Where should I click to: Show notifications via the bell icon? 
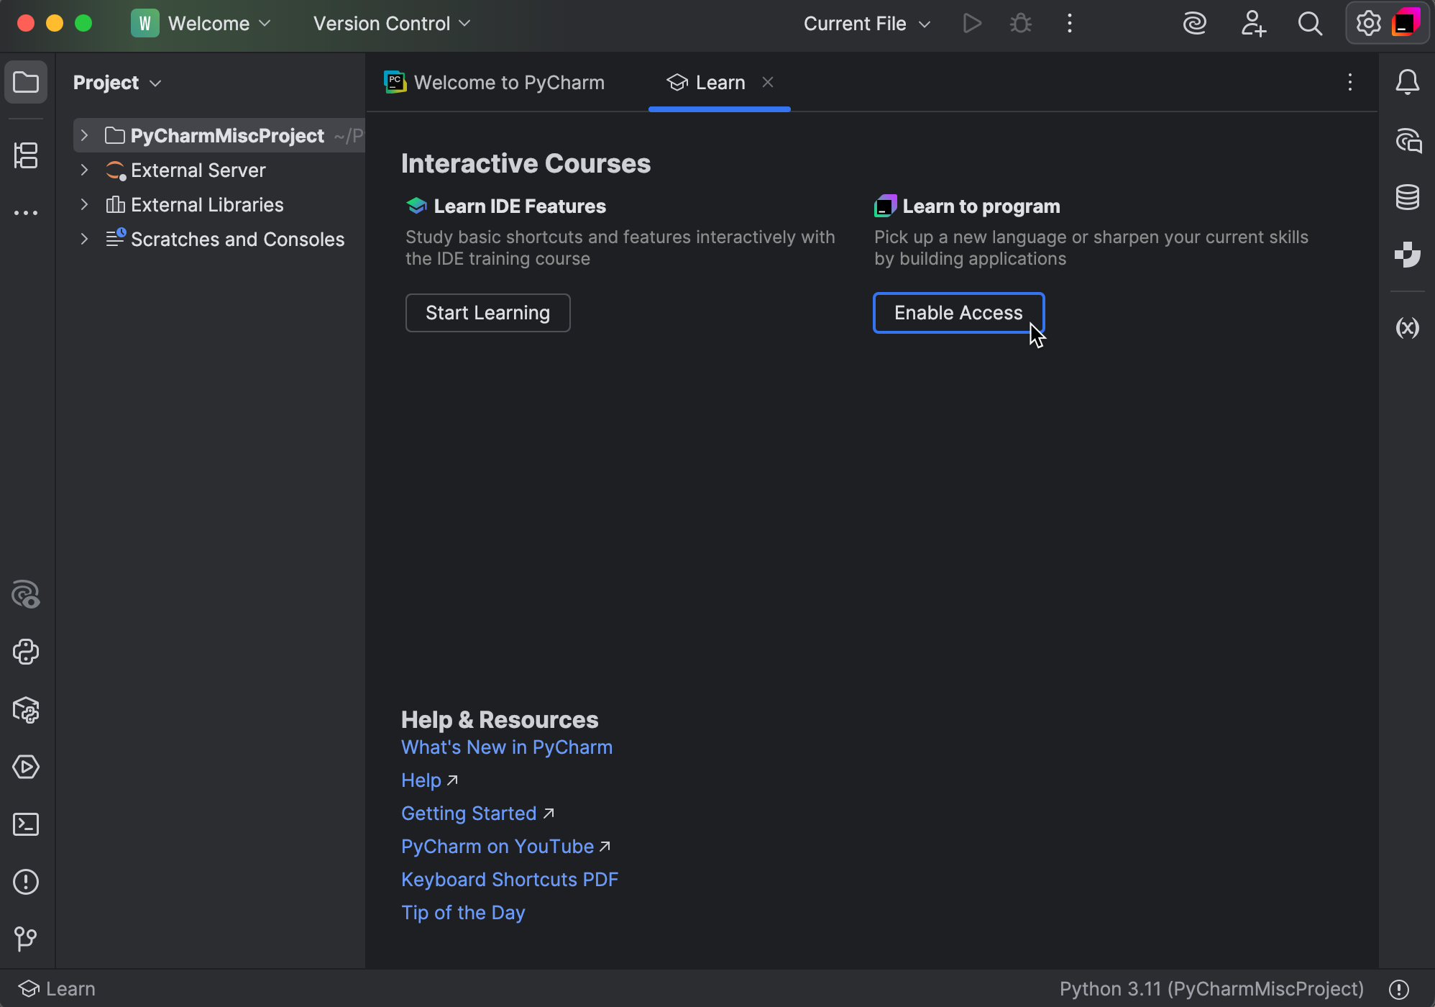tap(1407, 82)
